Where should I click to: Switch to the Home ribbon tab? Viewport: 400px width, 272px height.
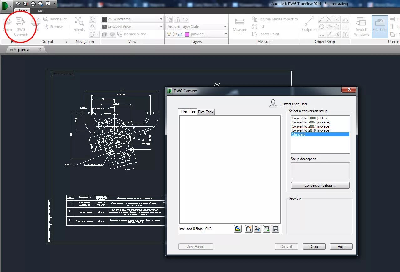click(22, 11)
